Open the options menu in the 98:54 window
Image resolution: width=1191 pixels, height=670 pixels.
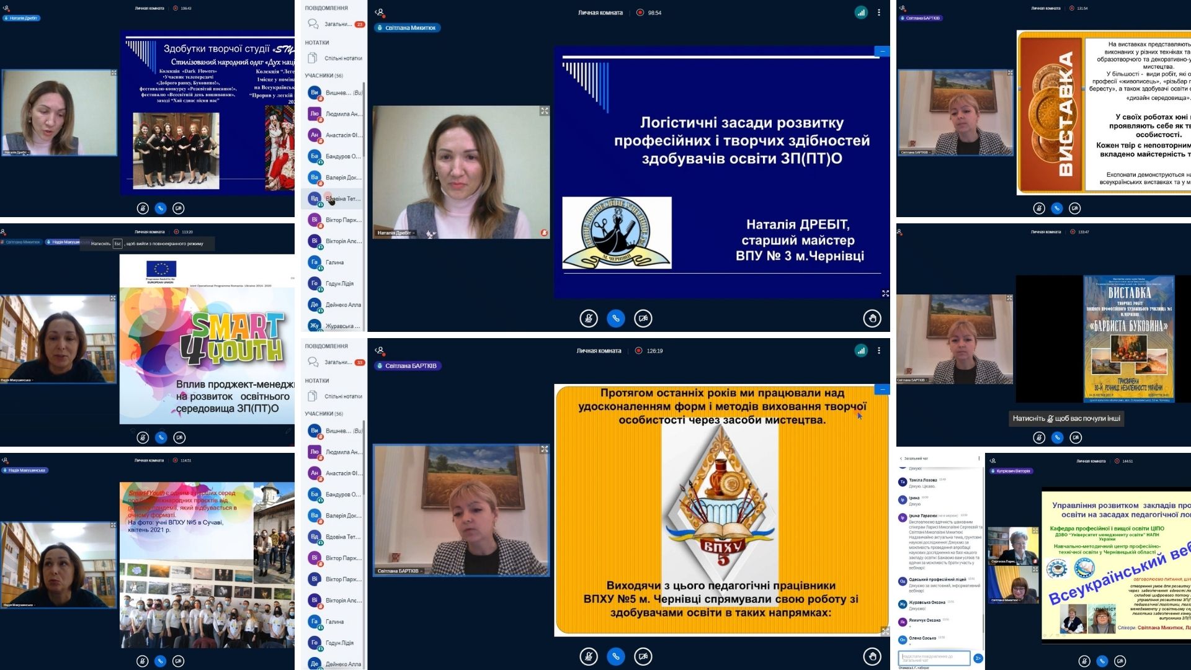point(879,12)
